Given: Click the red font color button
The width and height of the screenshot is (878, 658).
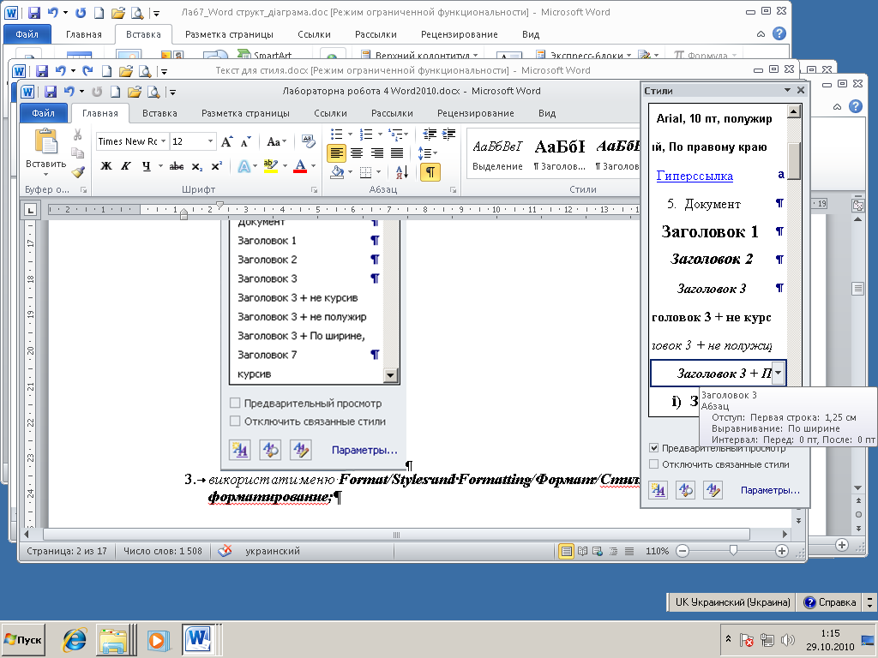Looking at the screenshot, I should 300,166.
